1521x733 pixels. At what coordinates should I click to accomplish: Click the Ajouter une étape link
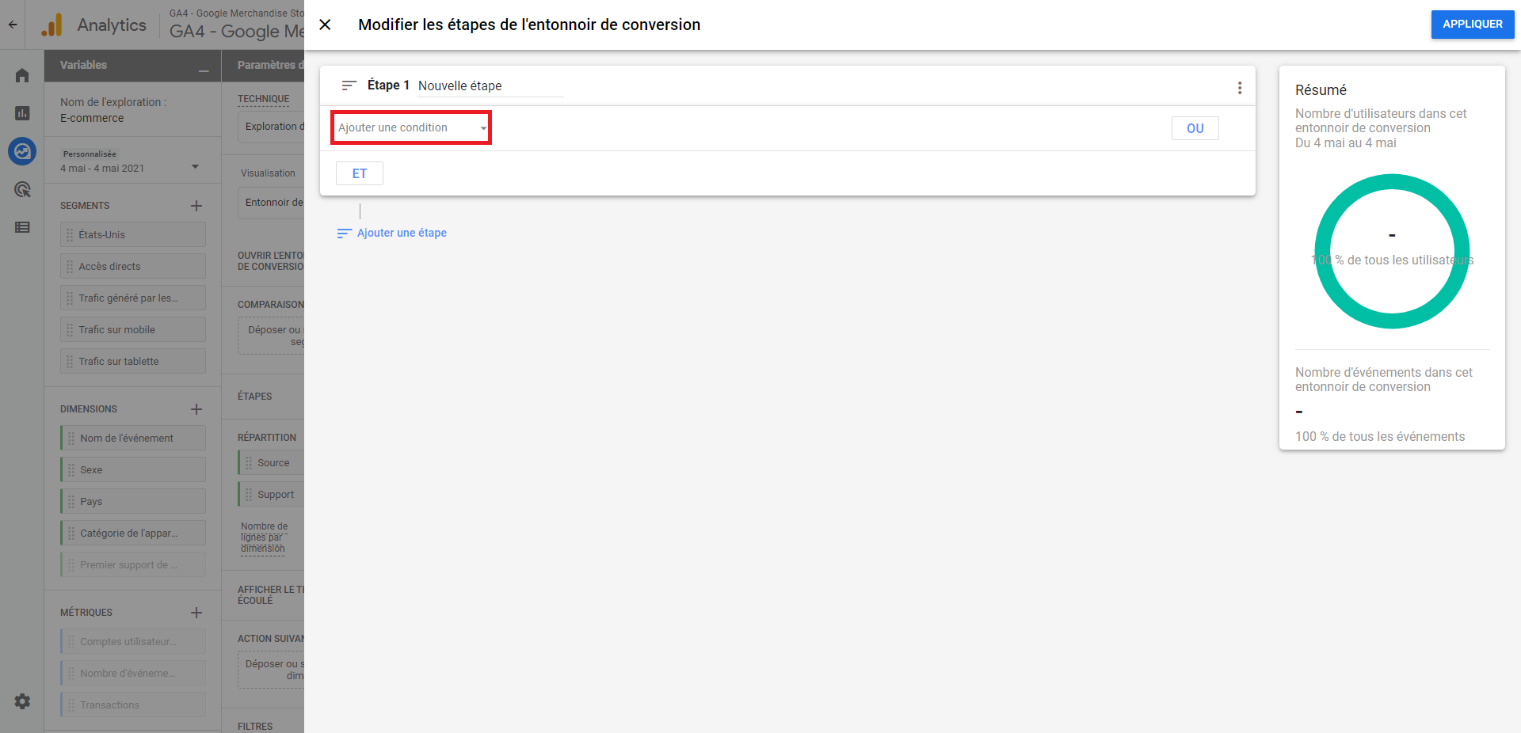(401, 233)
